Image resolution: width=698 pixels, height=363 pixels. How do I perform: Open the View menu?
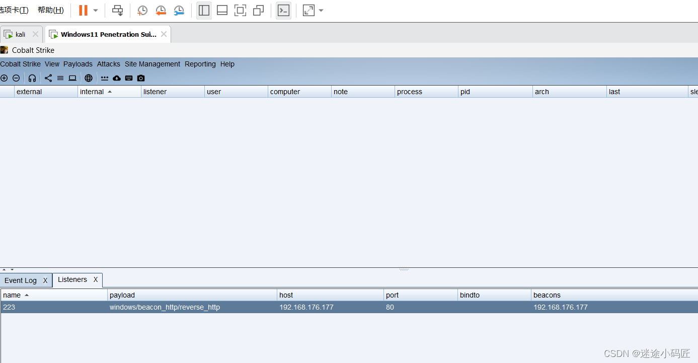(52, 64)
